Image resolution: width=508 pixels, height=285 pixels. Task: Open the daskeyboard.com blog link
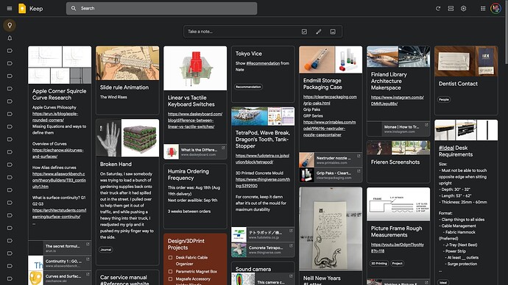[x=194, y=120]
